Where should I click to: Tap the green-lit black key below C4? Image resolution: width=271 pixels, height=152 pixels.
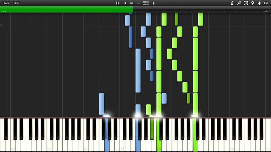(x=152, y=129)
